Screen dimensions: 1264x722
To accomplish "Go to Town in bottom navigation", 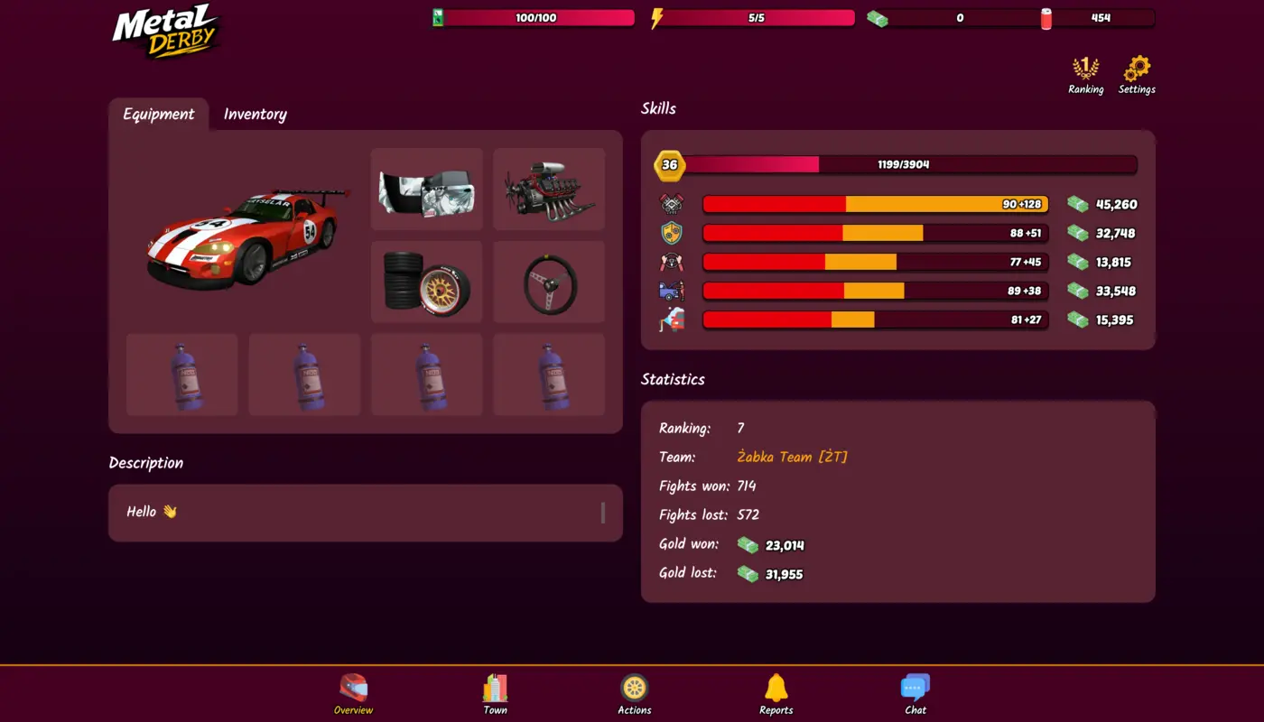I will pos(495,694).
